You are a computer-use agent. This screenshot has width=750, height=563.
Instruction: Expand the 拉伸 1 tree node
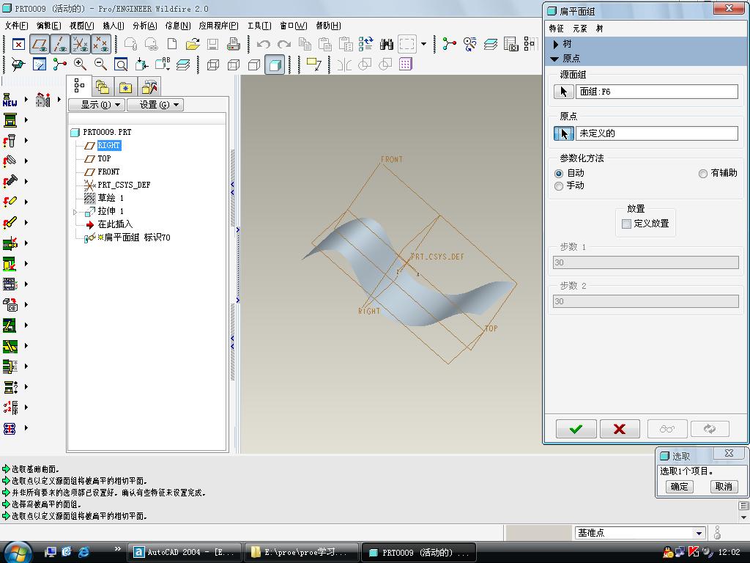pos(75,212)
